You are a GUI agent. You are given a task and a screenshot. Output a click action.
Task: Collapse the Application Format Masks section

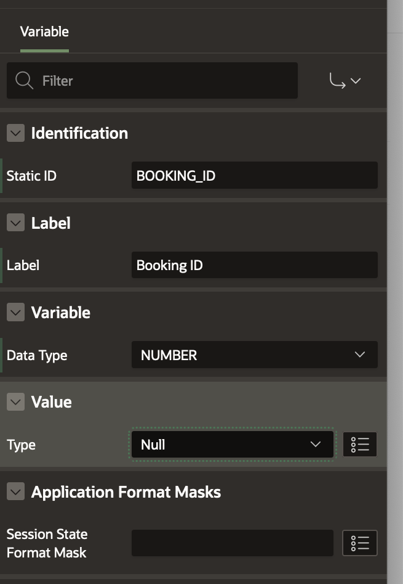pos(15,492)
